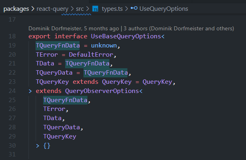Viewport: 246px width, 160px height.
Task: Click TError on line 26
Action: pyautogui.click(x=54, y=109)
